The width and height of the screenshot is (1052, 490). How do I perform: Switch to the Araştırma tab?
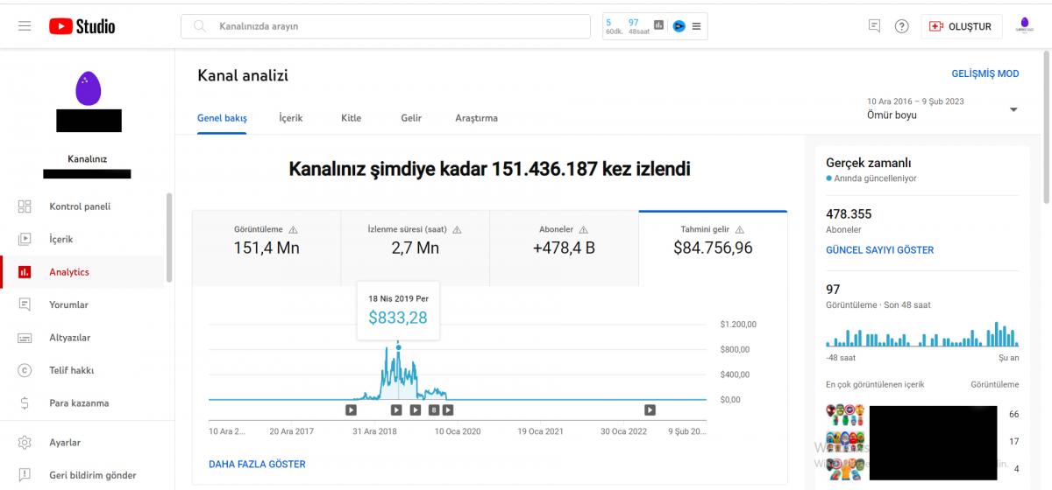476,118
